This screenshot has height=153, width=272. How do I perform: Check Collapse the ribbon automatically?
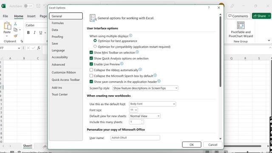click(91, 70)
